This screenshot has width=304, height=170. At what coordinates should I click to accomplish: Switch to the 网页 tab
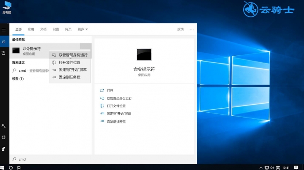click(x=68, y=29)
